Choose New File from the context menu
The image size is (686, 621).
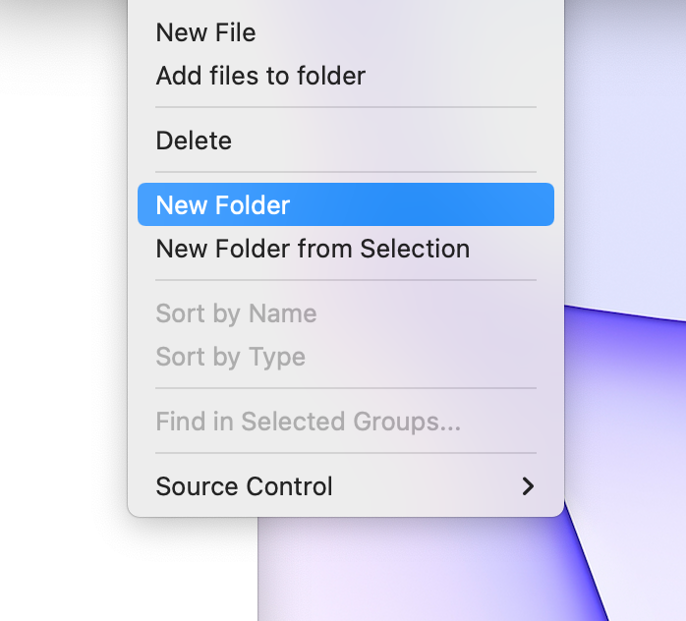click(205, 32)
